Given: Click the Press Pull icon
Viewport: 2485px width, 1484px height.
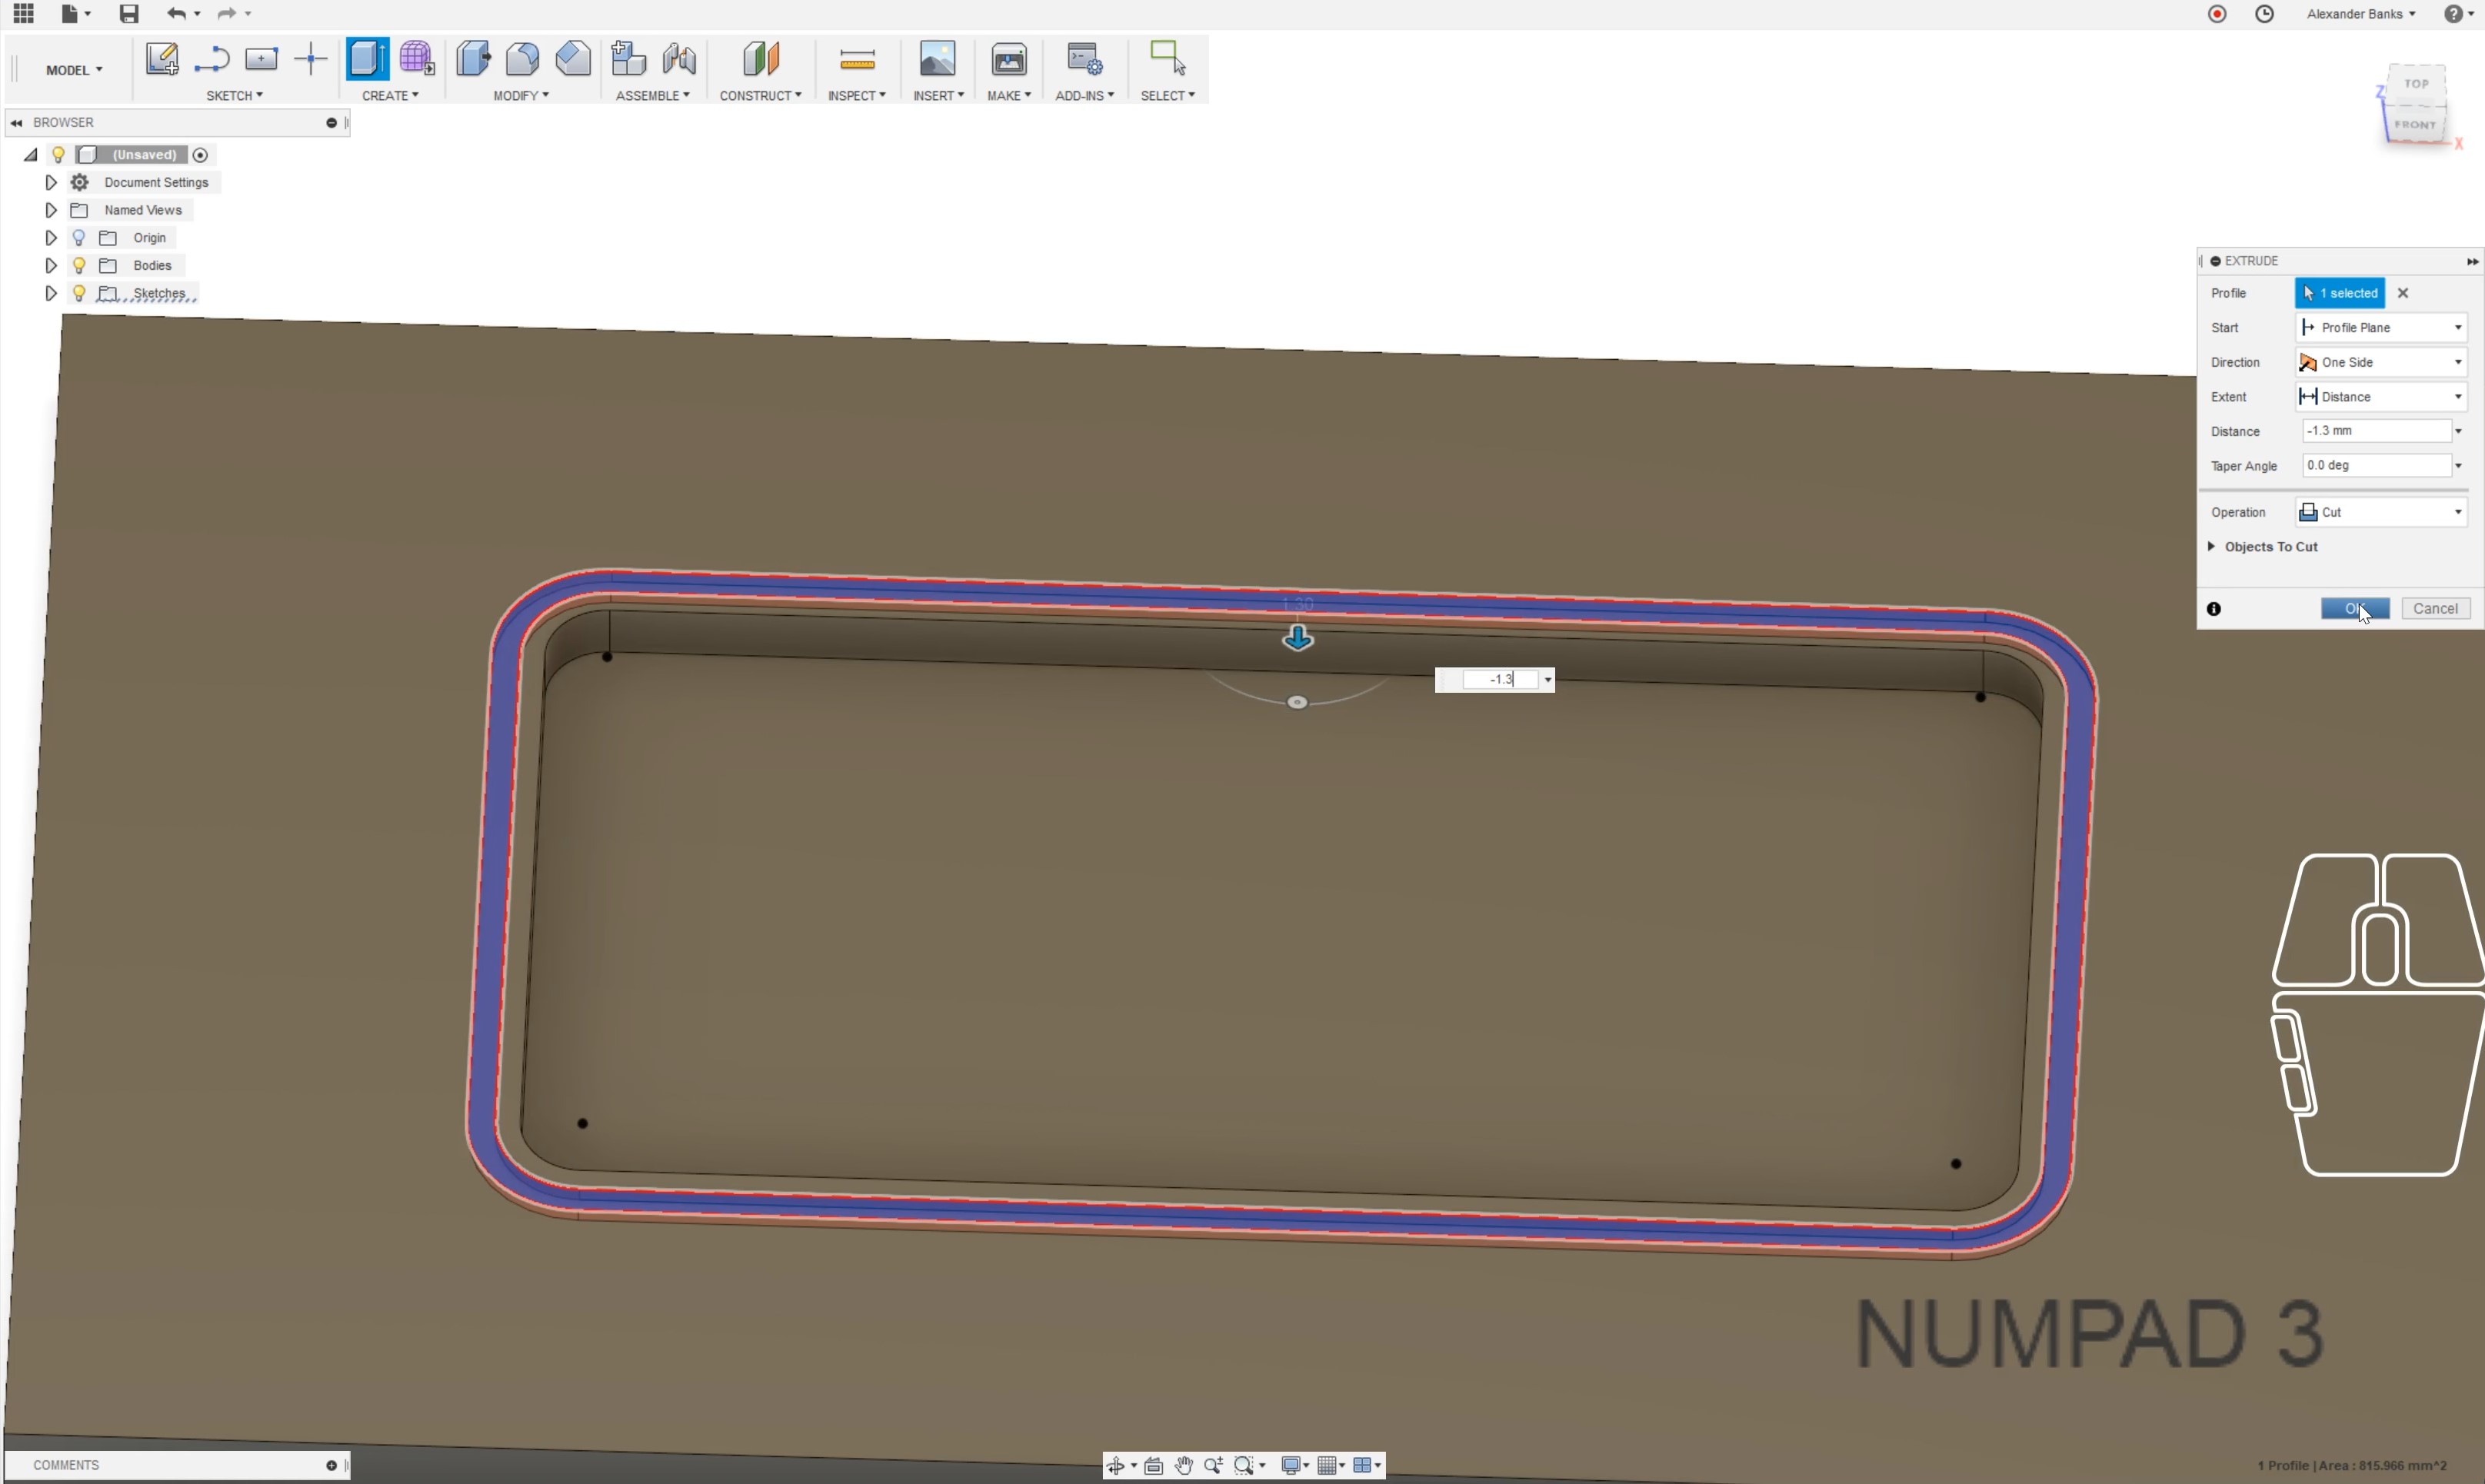Looking at the screenshot, I should pos(473,59).
